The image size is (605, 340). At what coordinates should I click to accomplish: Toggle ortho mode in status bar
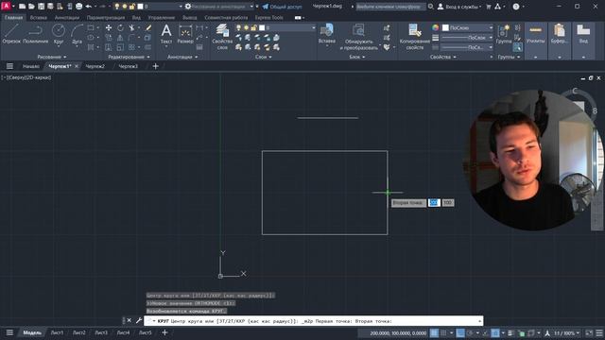click(x=460, y=333)
